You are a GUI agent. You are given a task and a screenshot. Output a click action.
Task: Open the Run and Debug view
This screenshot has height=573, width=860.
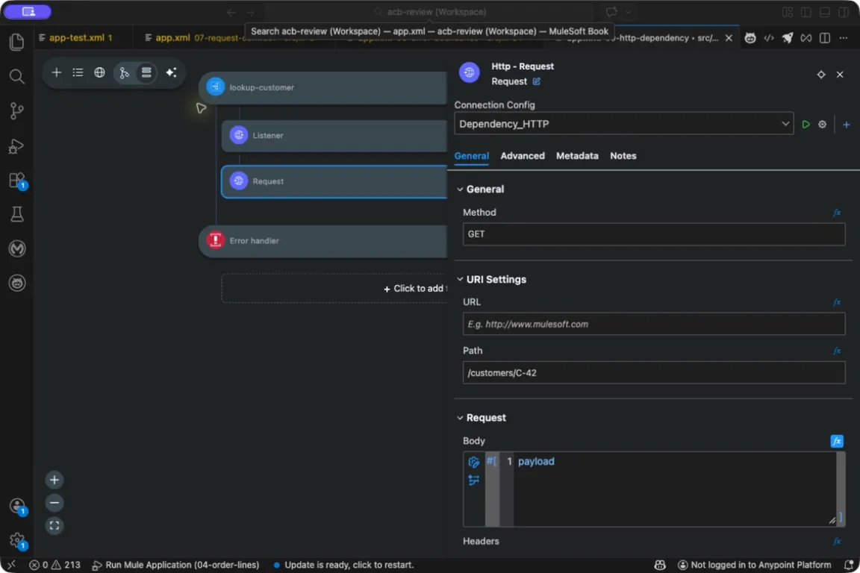[x=17, y=145]
